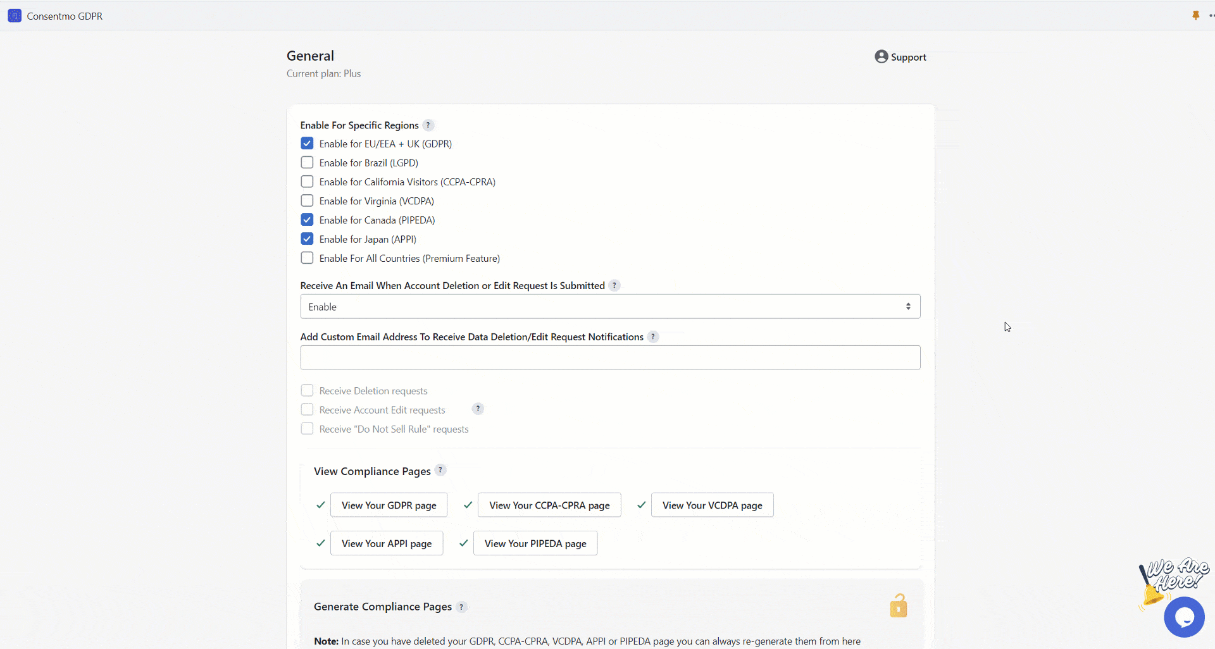Click View Your CCPA-CPRA page button
Viewport: 1215px width, 649px height.
pyautogui.click(x=549, y=505)
